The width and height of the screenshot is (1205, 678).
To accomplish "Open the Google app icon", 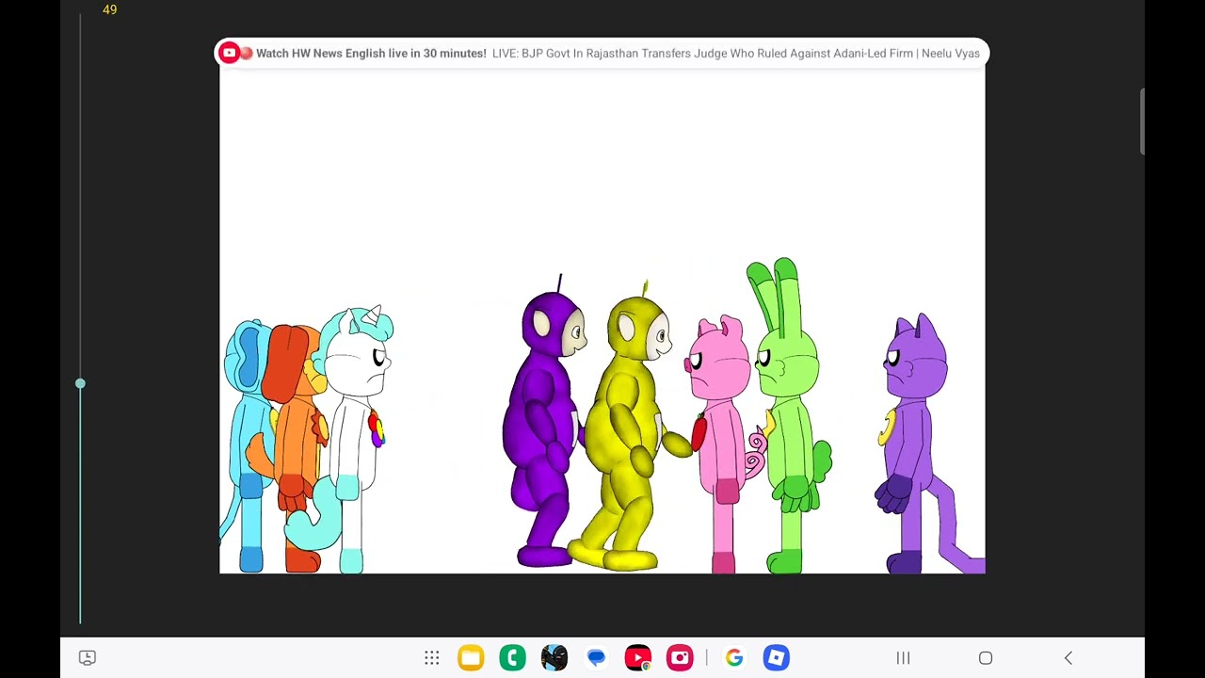I will (734, 657).
